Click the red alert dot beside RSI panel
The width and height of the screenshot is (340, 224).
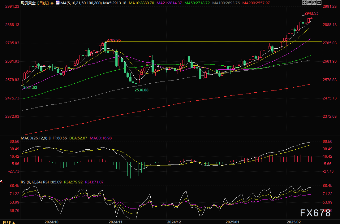coord(2,181)
